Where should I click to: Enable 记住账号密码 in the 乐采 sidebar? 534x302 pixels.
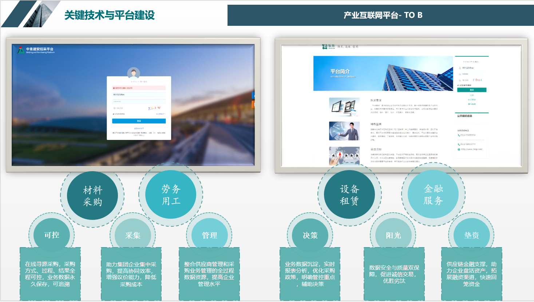point(458,85)
